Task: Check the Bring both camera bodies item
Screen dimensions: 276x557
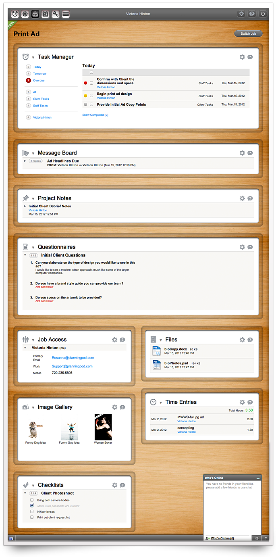Action: tap(32, 500)
